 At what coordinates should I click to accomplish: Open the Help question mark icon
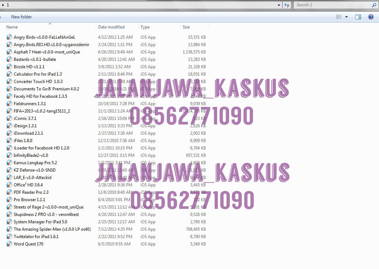371,17
